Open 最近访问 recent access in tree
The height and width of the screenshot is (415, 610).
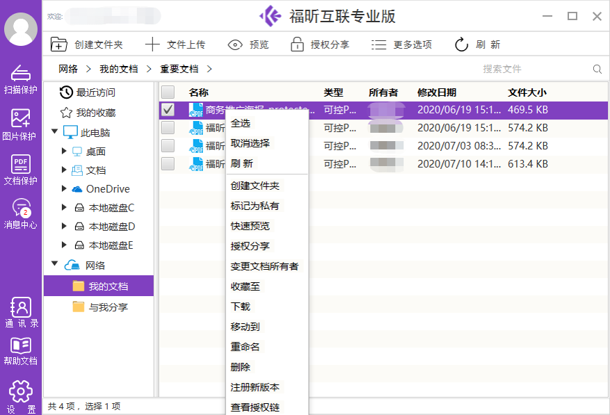pos(88,92)
